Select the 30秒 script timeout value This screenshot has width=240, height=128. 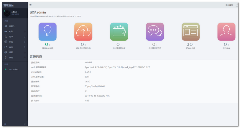tap(87, 101)
